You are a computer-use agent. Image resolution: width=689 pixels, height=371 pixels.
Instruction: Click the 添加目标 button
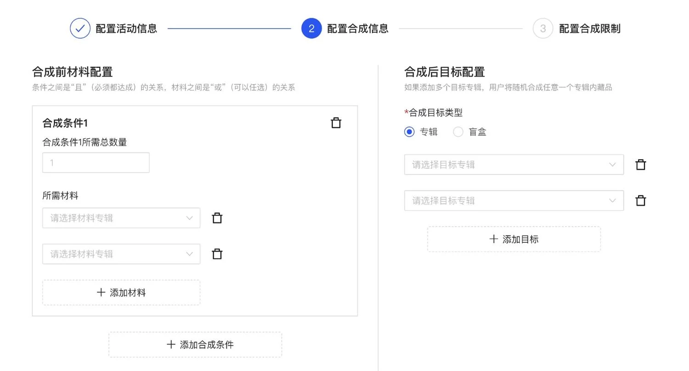pos(513,239)
